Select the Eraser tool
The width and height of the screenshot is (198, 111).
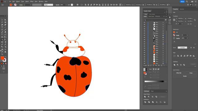5,32
